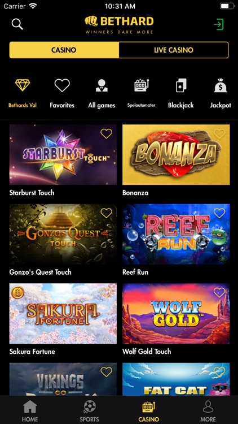Select the CASINO tab at top
Image resolution: width=238 pixels, height=424 pixels.
coord(64,50)
